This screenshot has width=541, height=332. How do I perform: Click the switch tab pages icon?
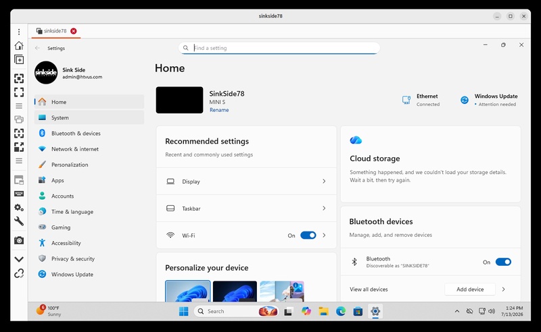(19, 119)
